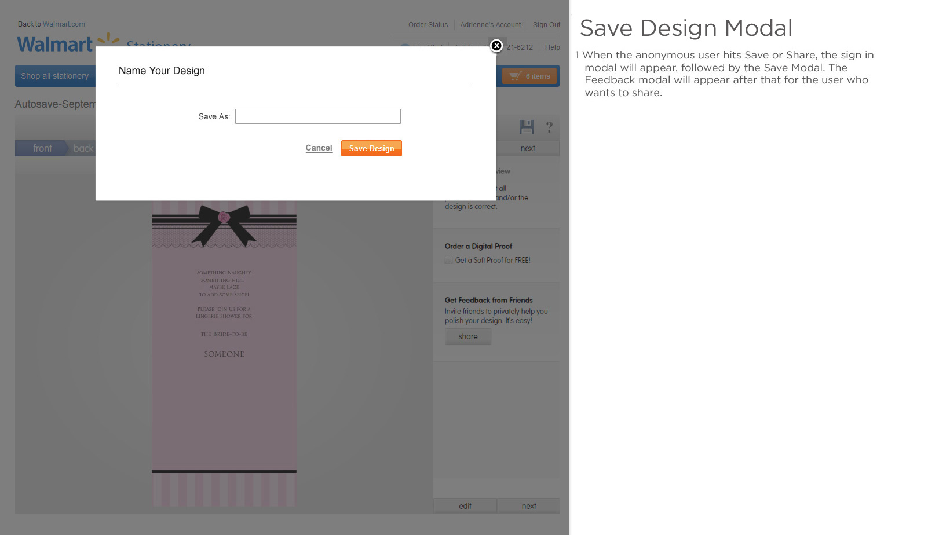Proceed with the bottom next button
The width and height of the screenshot is (928, 535).
[x=528, y=505]
